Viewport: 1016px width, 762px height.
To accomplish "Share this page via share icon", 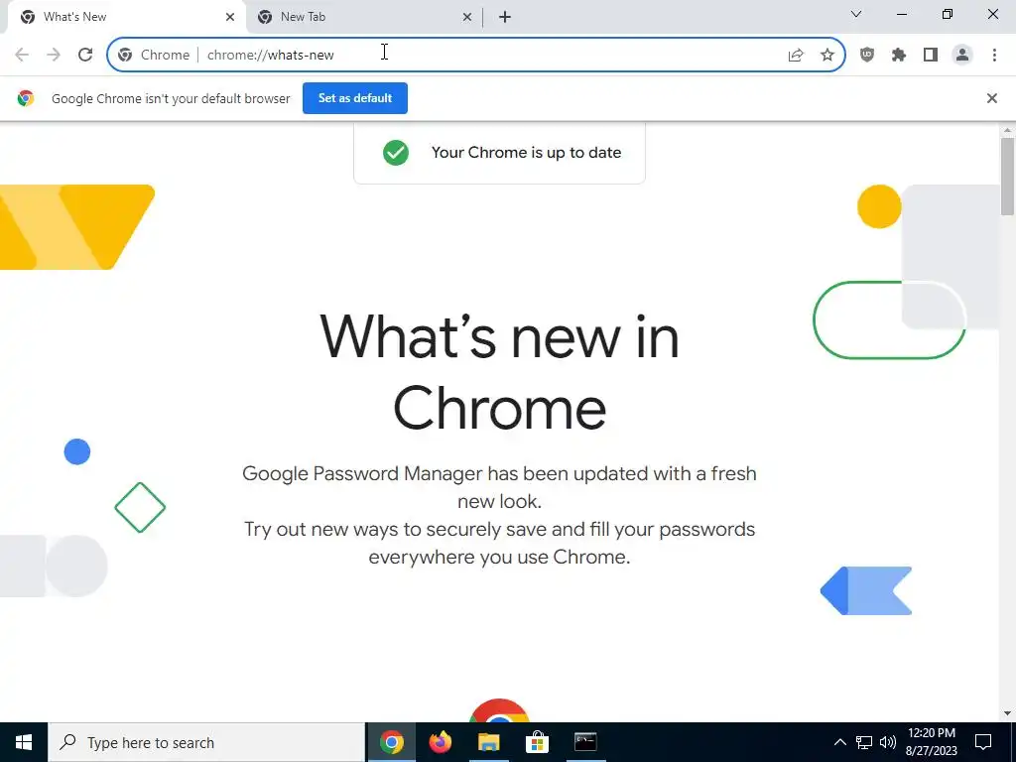I will click(796, 56).
